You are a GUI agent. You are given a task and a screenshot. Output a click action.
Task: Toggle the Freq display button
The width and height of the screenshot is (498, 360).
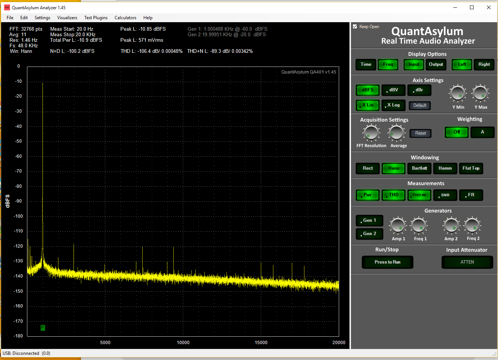point(388,64)
